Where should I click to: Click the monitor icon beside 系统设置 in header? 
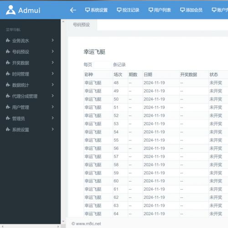coord(88,10)
